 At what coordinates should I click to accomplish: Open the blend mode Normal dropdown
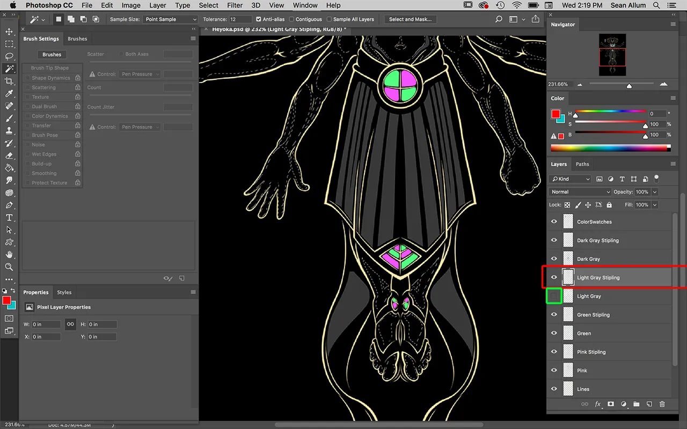[x=581, y=191]
